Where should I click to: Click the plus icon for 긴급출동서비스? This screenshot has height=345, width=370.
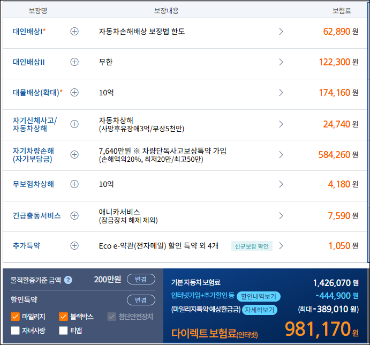(74, 216)
